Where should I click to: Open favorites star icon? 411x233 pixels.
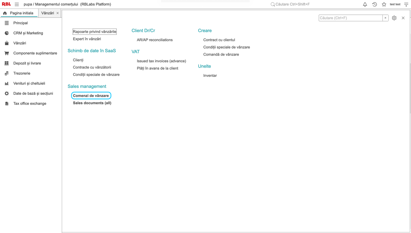pyautogui.click(x=384, y=4)
